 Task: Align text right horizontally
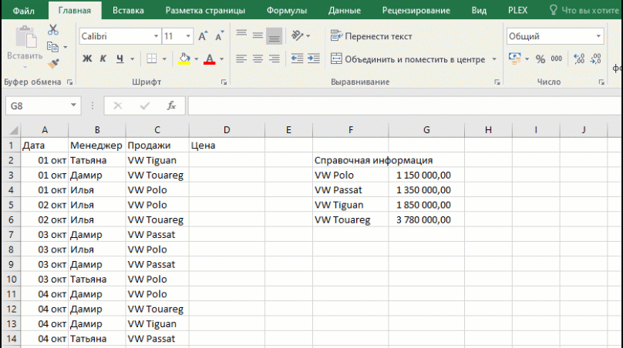pos(274,59)
